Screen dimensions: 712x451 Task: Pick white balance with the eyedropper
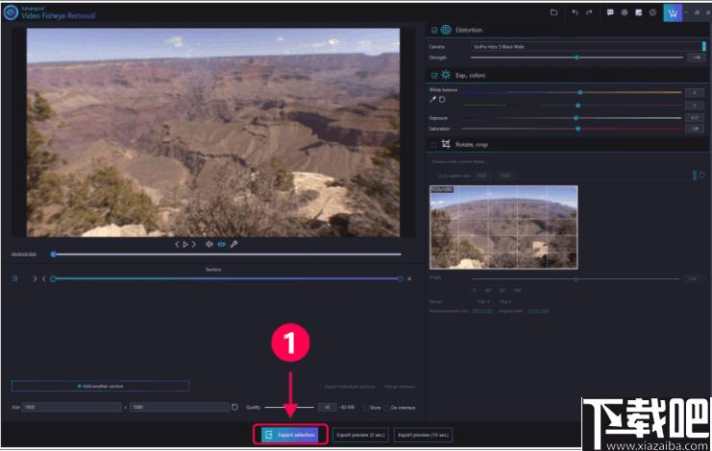pyautogui.click(x=432, y=99)
